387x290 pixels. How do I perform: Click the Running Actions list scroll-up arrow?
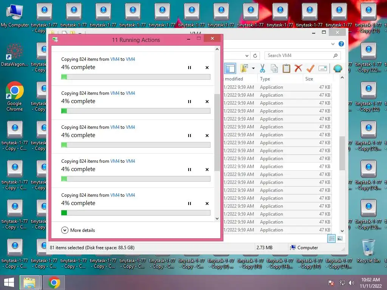[x=217, y=49]
